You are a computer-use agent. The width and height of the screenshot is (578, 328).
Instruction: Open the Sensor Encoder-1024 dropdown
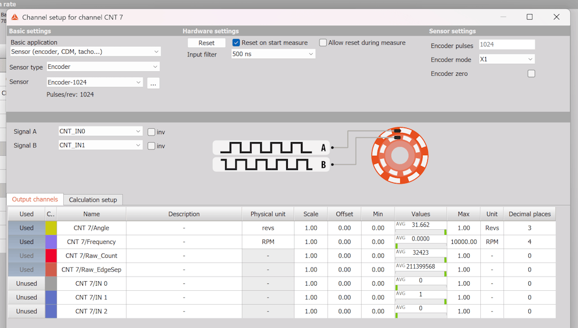point(94,82)
